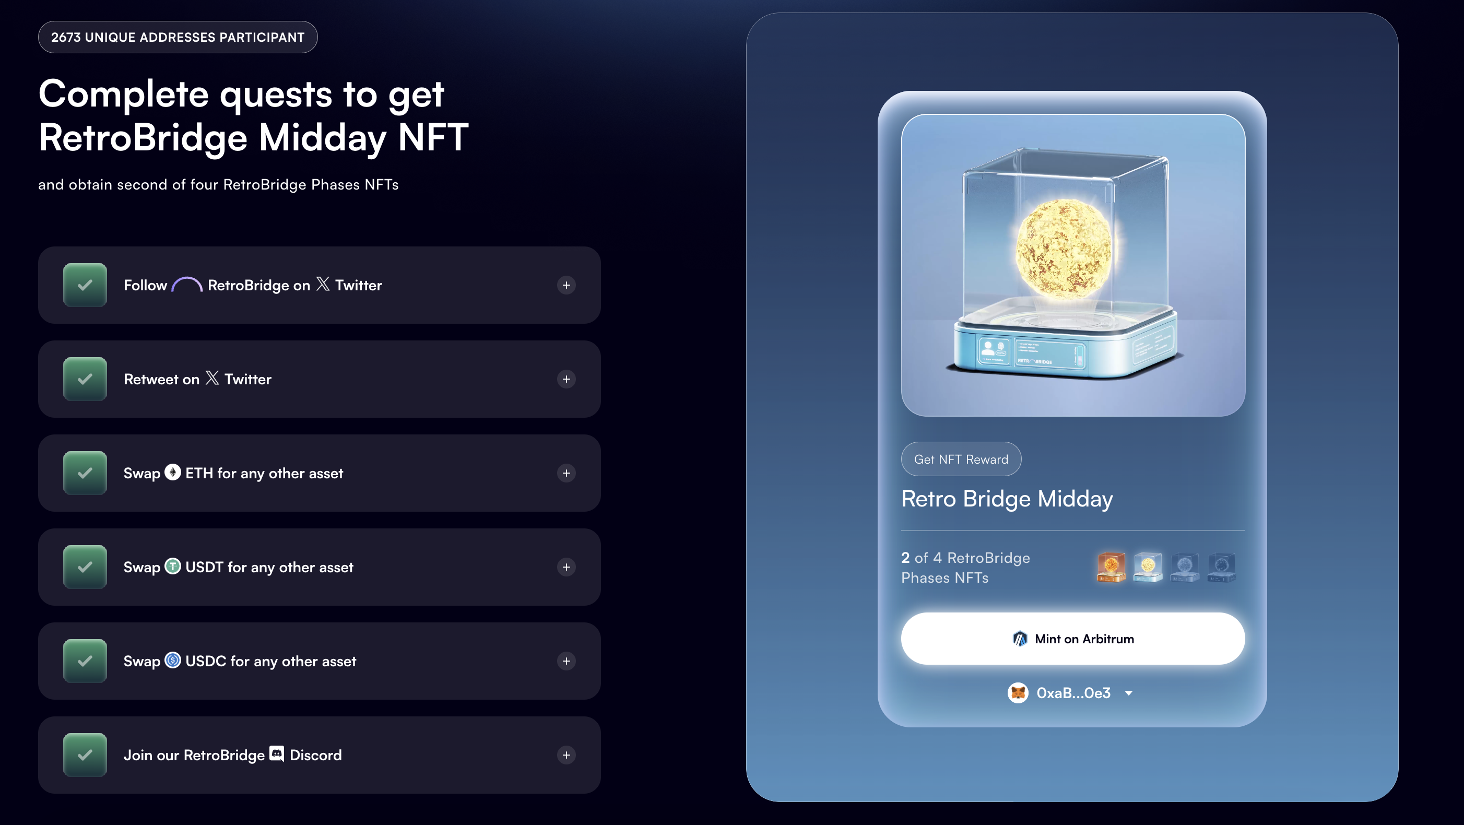Click the X Twitter icon in Follow quest

[323, 284]
